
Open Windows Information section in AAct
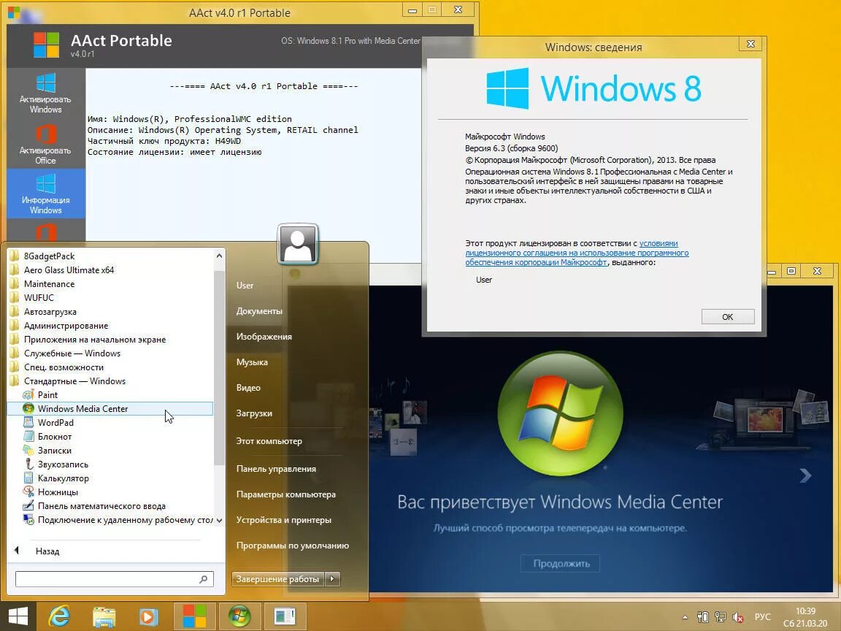pos(45,194)
